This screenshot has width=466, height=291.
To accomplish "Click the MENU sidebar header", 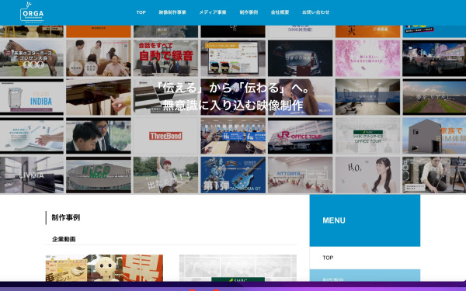I will 365,220.
